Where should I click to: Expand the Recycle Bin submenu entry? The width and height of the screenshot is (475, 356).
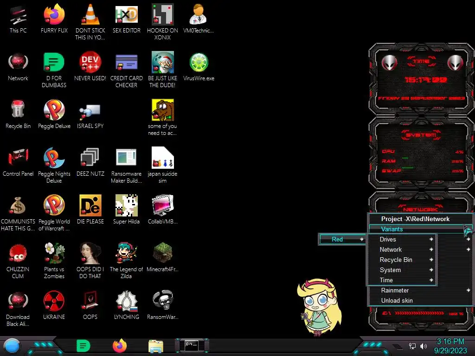(402, 260)
